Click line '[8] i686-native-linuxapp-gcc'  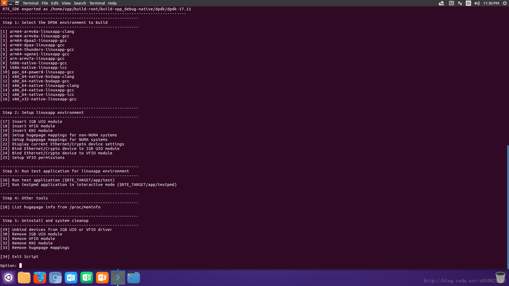coord(34,63)
